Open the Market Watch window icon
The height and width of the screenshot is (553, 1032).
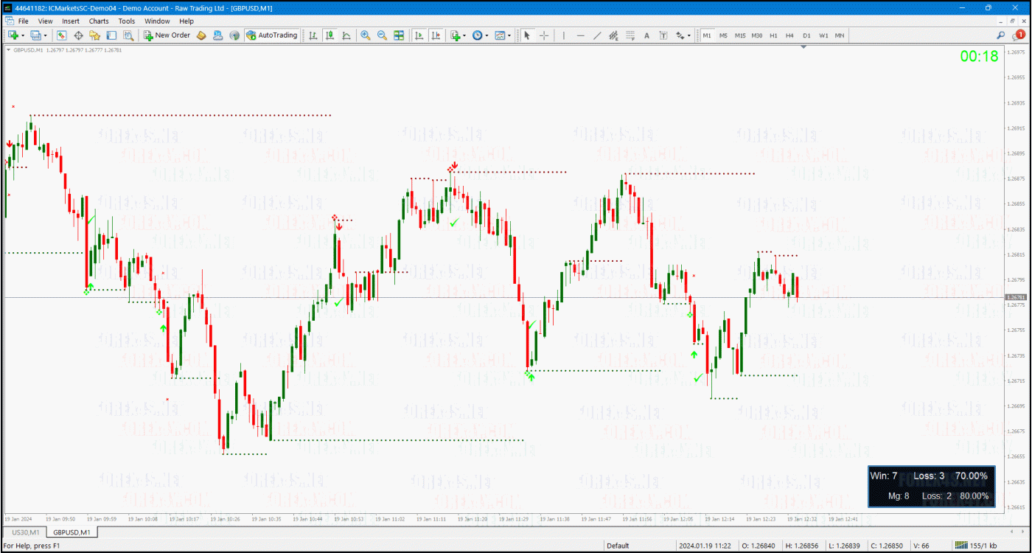[62, 35]
